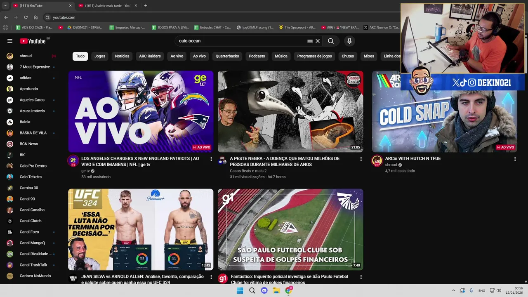Viewport: 528px width, 297px height.
Task: Open the Chrome apps grid in bookmarks bar
Action: click(5, 28)
